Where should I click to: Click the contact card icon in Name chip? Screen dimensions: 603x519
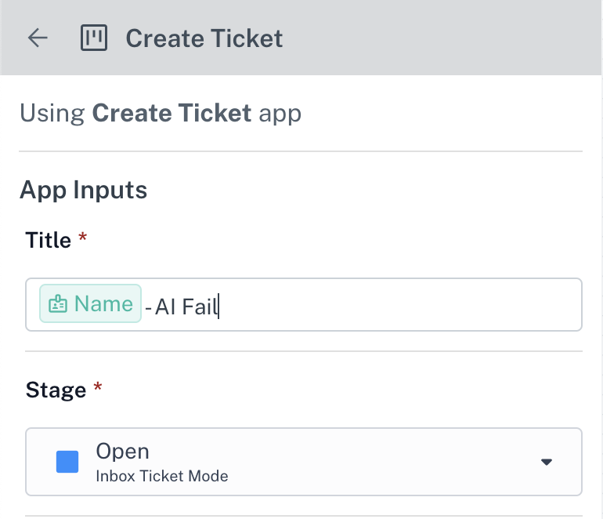[x=58, y=304]
